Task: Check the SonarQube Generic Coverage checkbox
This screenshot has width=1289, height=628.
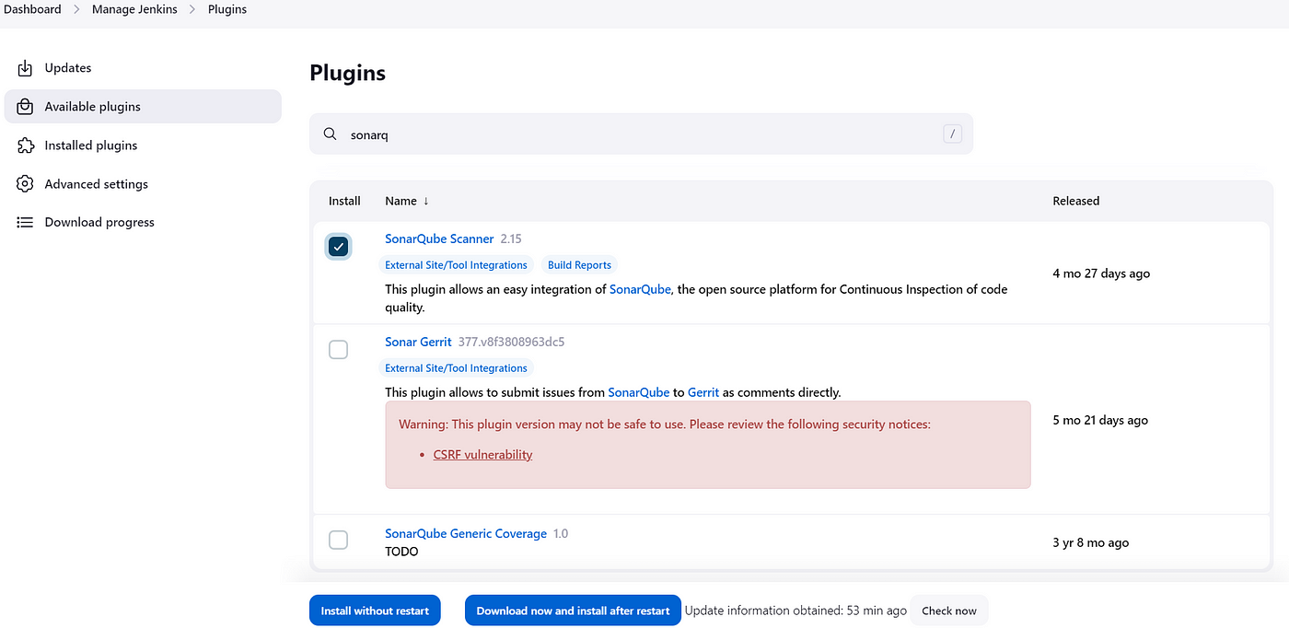Action: point(339,540)
